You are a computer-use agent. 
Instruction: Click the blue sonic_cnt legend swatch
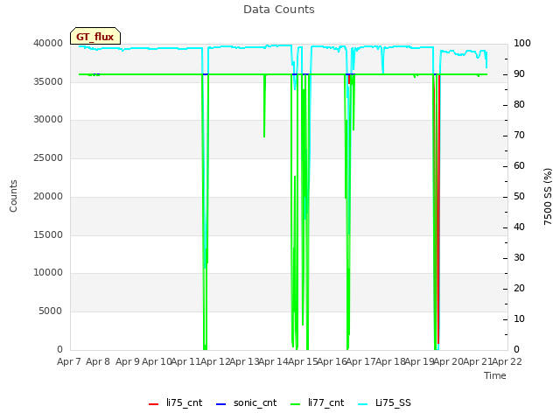pos(220,404)
